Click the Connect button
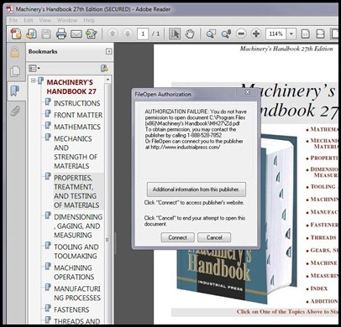Screen dimensions: 341x327 177,237
